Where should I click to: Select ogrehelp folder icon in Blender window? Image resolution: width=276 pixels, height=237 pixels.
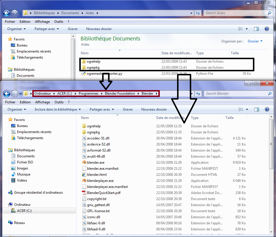[x=84, y=126]
